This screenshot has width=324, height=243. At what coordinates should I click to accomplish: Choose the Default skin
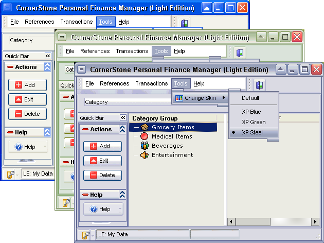[254, 98]
